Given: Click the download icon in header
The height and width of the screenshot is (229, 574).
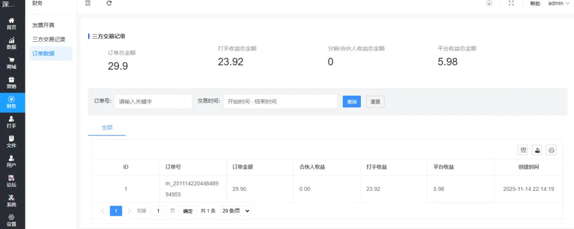Looking at the screenshot, I should pyautogui.click(x=489, y=3).
